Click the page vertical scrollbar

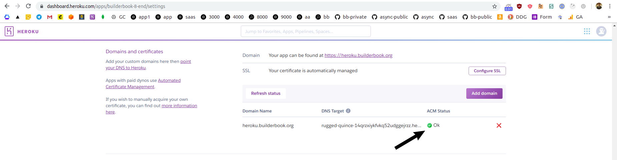point(614,91)
